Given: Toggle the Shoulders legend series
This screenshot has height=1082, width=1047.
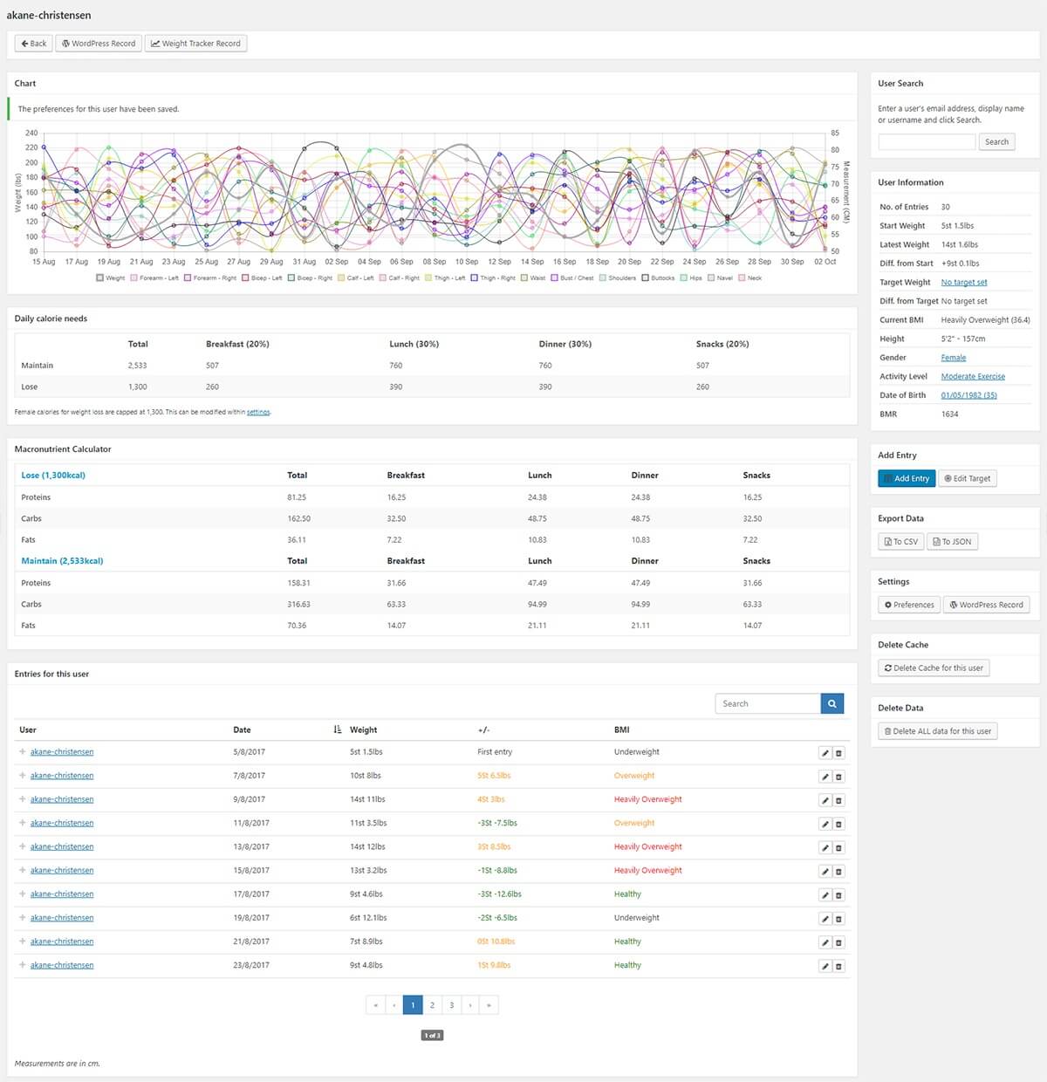Looking at the screenshot, I should pyautogui.click(x=618, y=278).
